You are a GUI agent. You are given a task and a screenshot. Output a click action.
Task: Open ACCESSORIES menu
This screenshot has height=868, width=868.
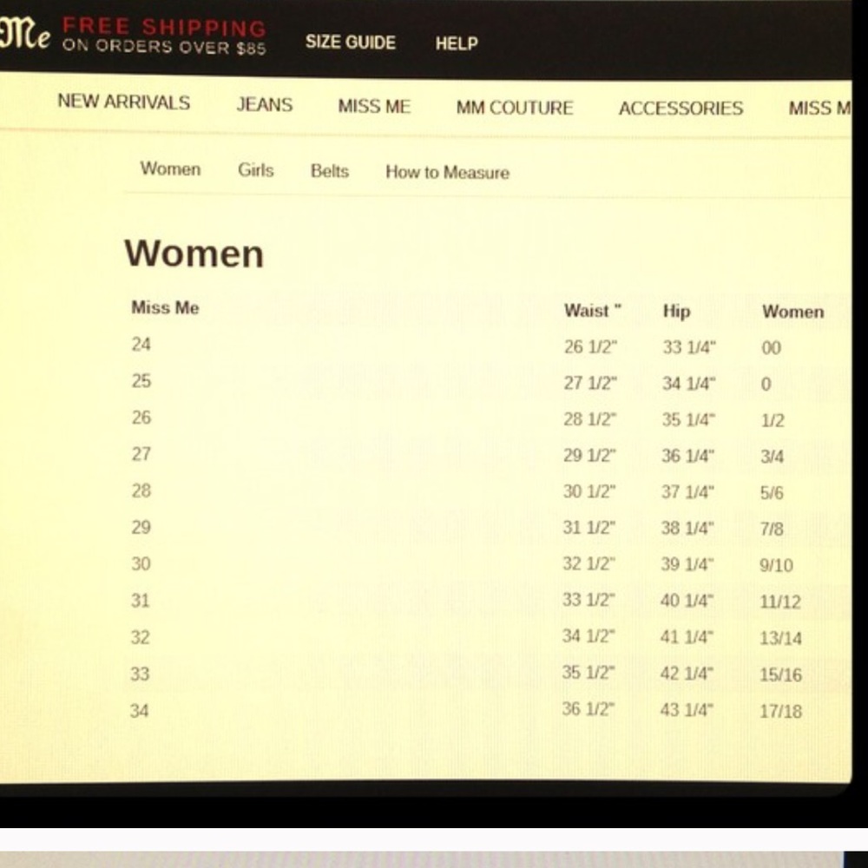681,108
